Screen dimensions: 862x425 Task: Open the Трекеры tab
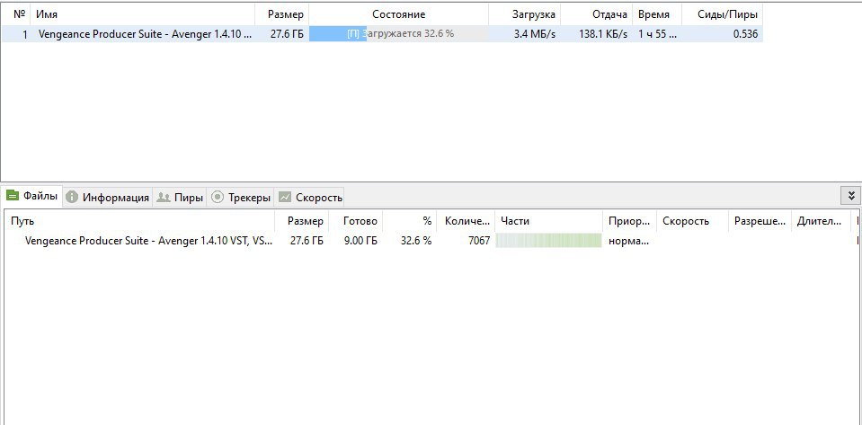pos(241,198)
